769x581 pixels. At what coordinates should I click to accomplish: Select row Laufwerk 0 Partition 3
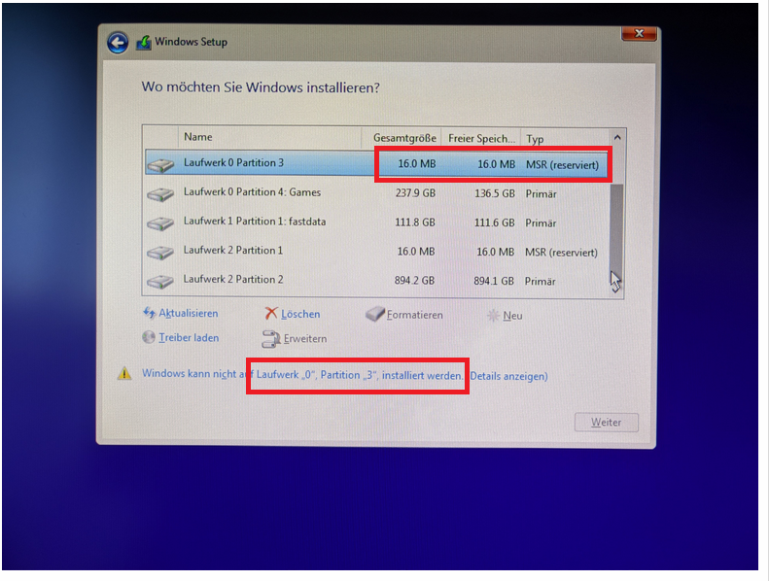click(x=376, y=163)
